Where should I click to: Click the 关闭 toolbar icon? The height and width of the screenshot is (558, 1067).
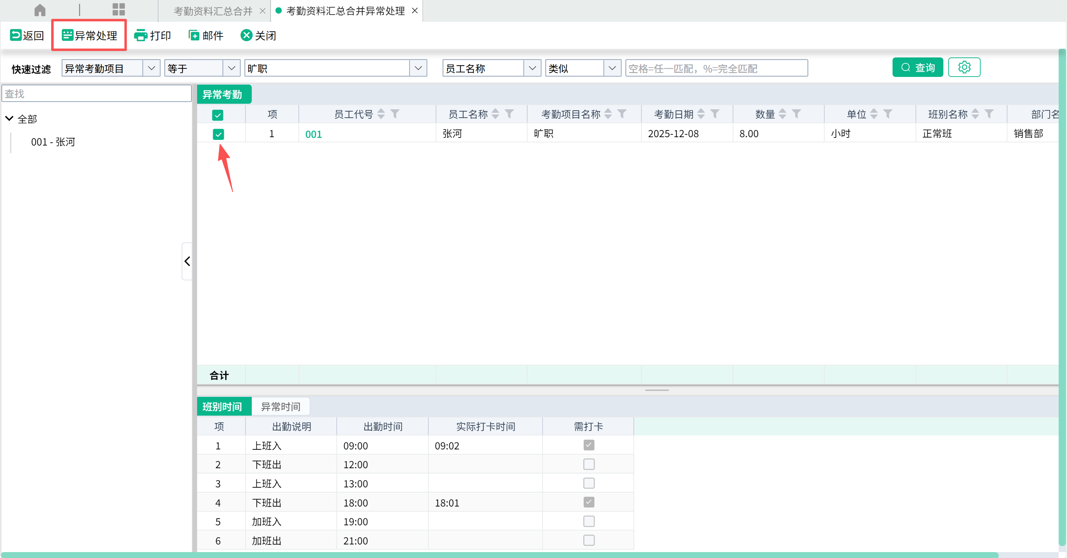click(x=246, y=35)
